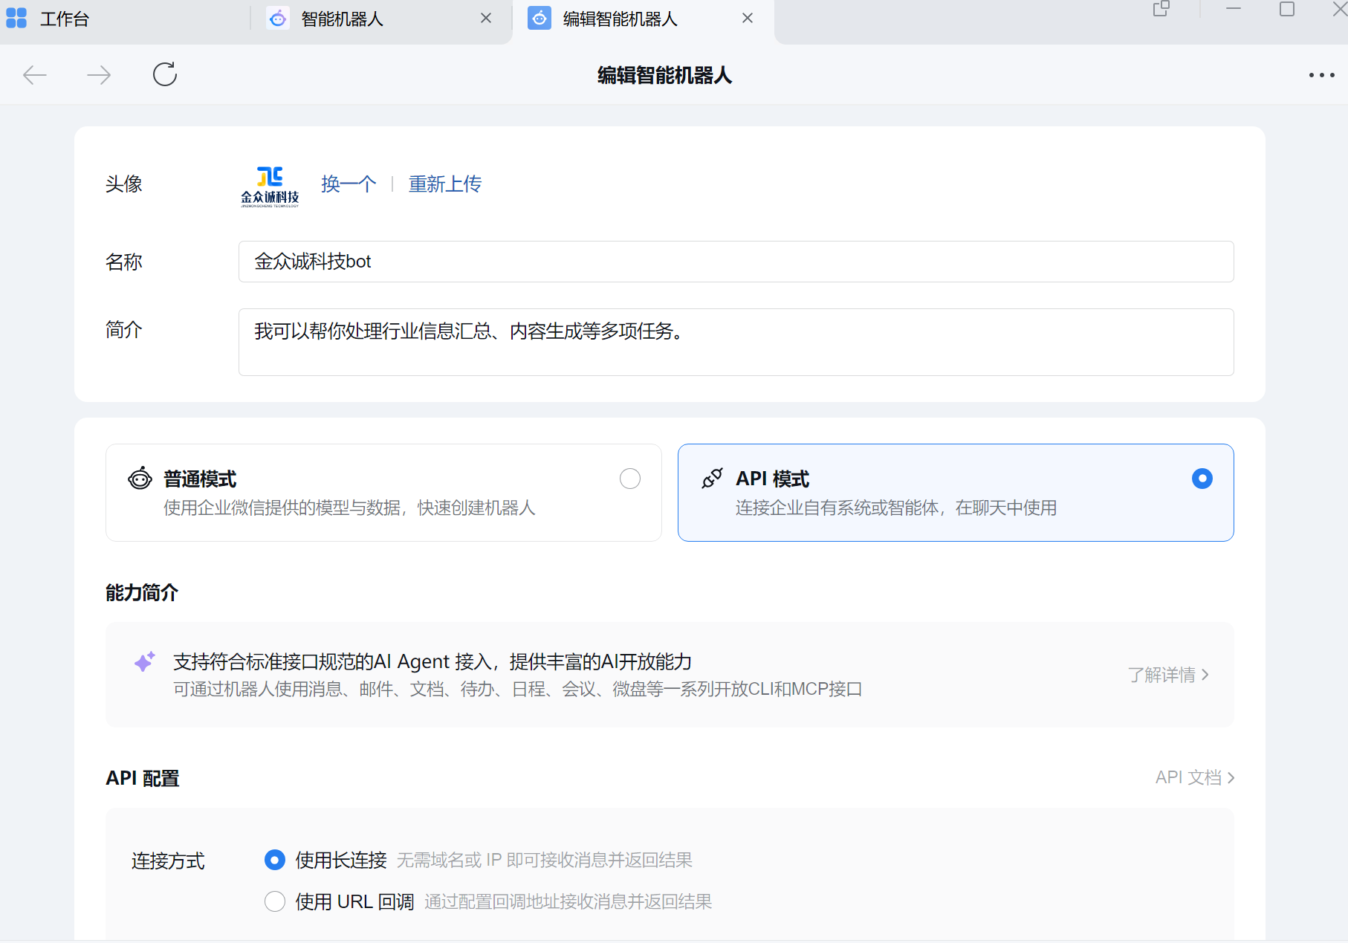Close the 智能机器人 tab
This screenshot has width=1348, height=943.
tap(486, 18)
